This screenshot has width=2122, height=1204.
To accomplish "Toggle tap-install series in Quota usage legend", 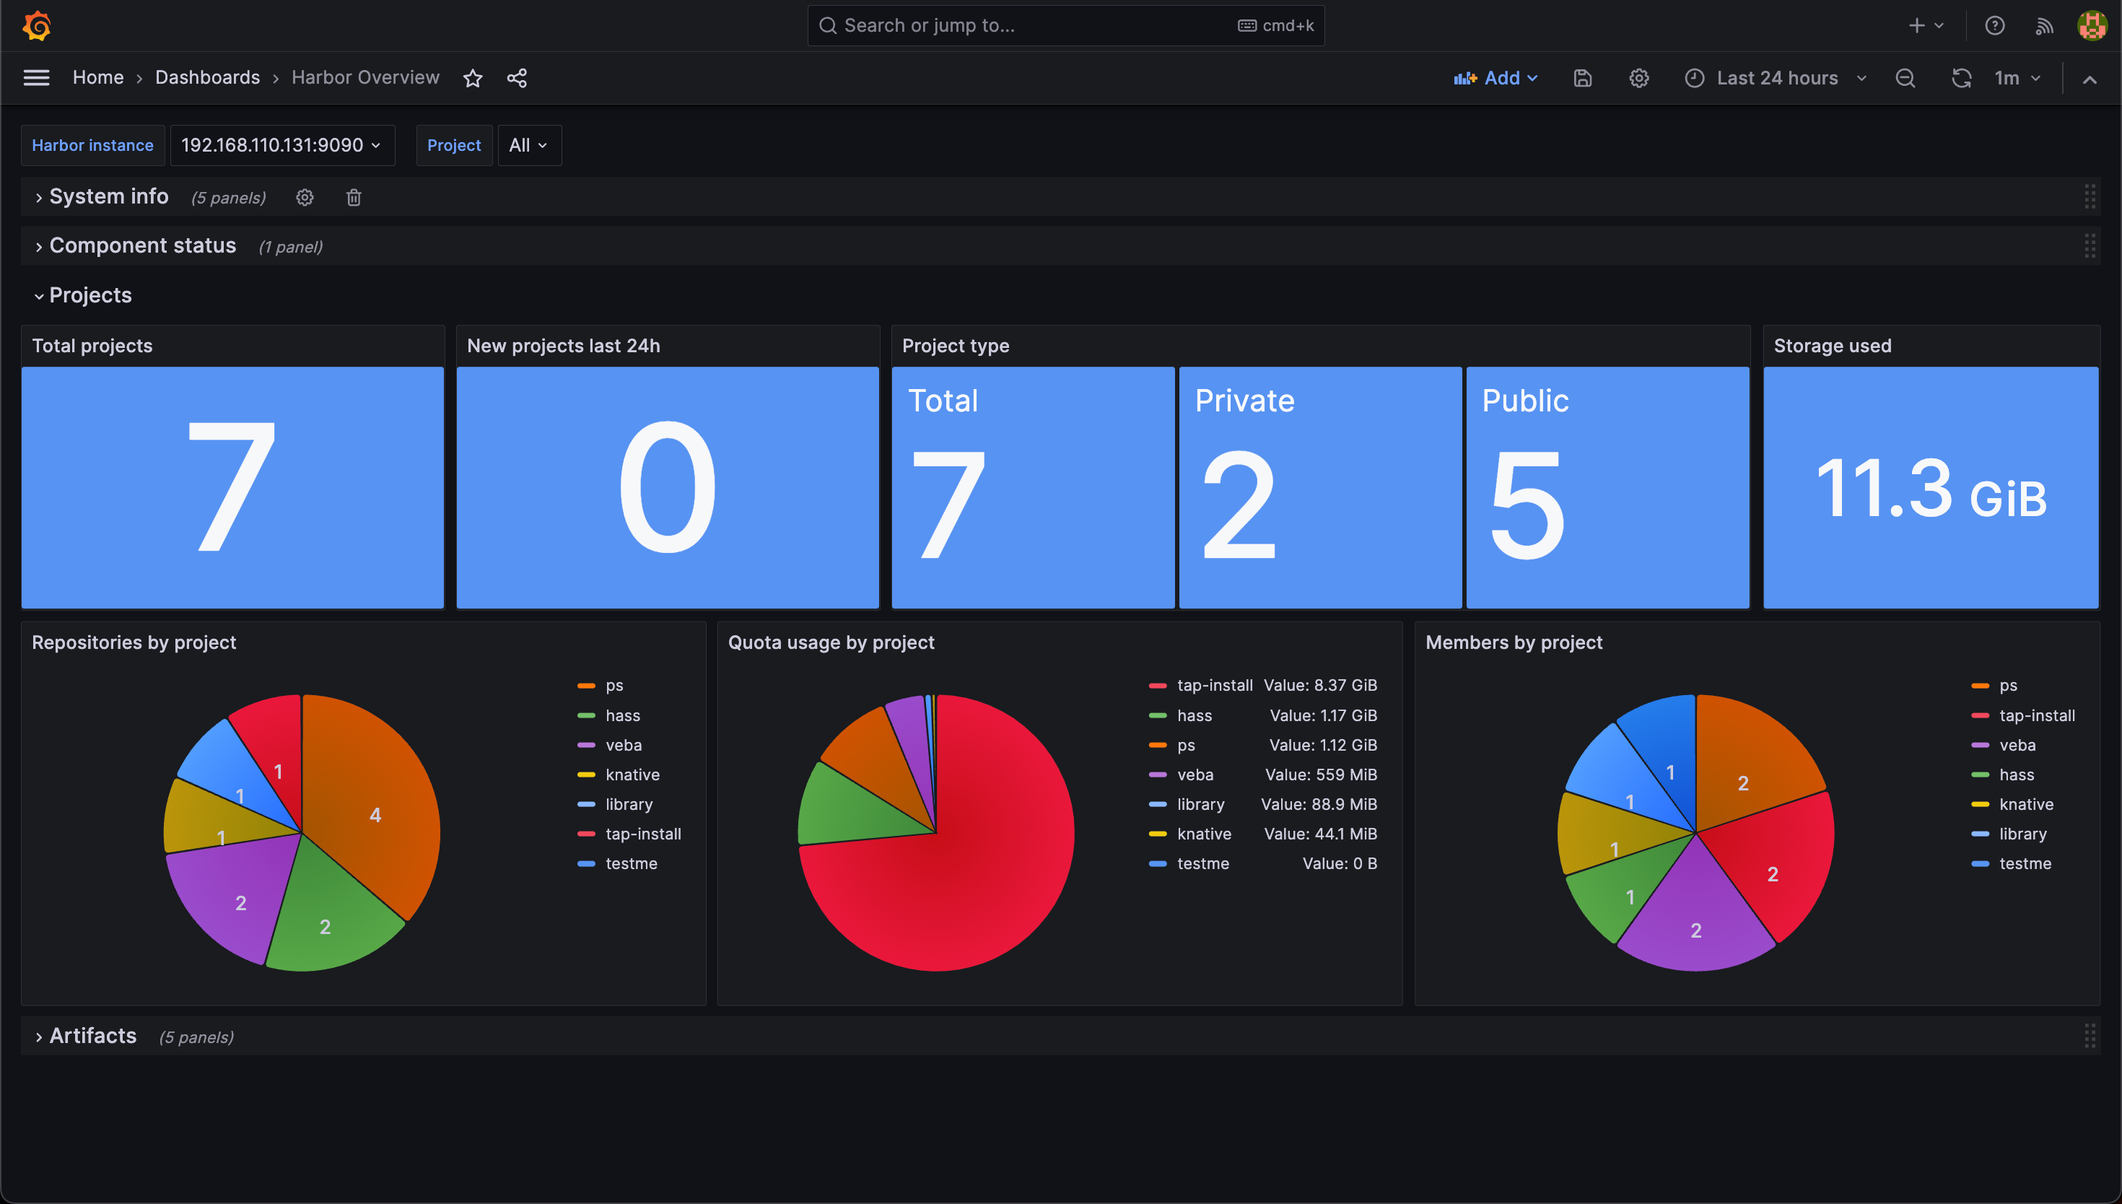I will (x=1213, y=686).
